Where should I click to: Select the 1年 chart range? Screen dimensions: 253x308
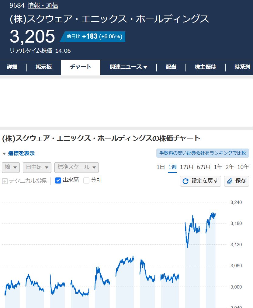pos(218,167)
